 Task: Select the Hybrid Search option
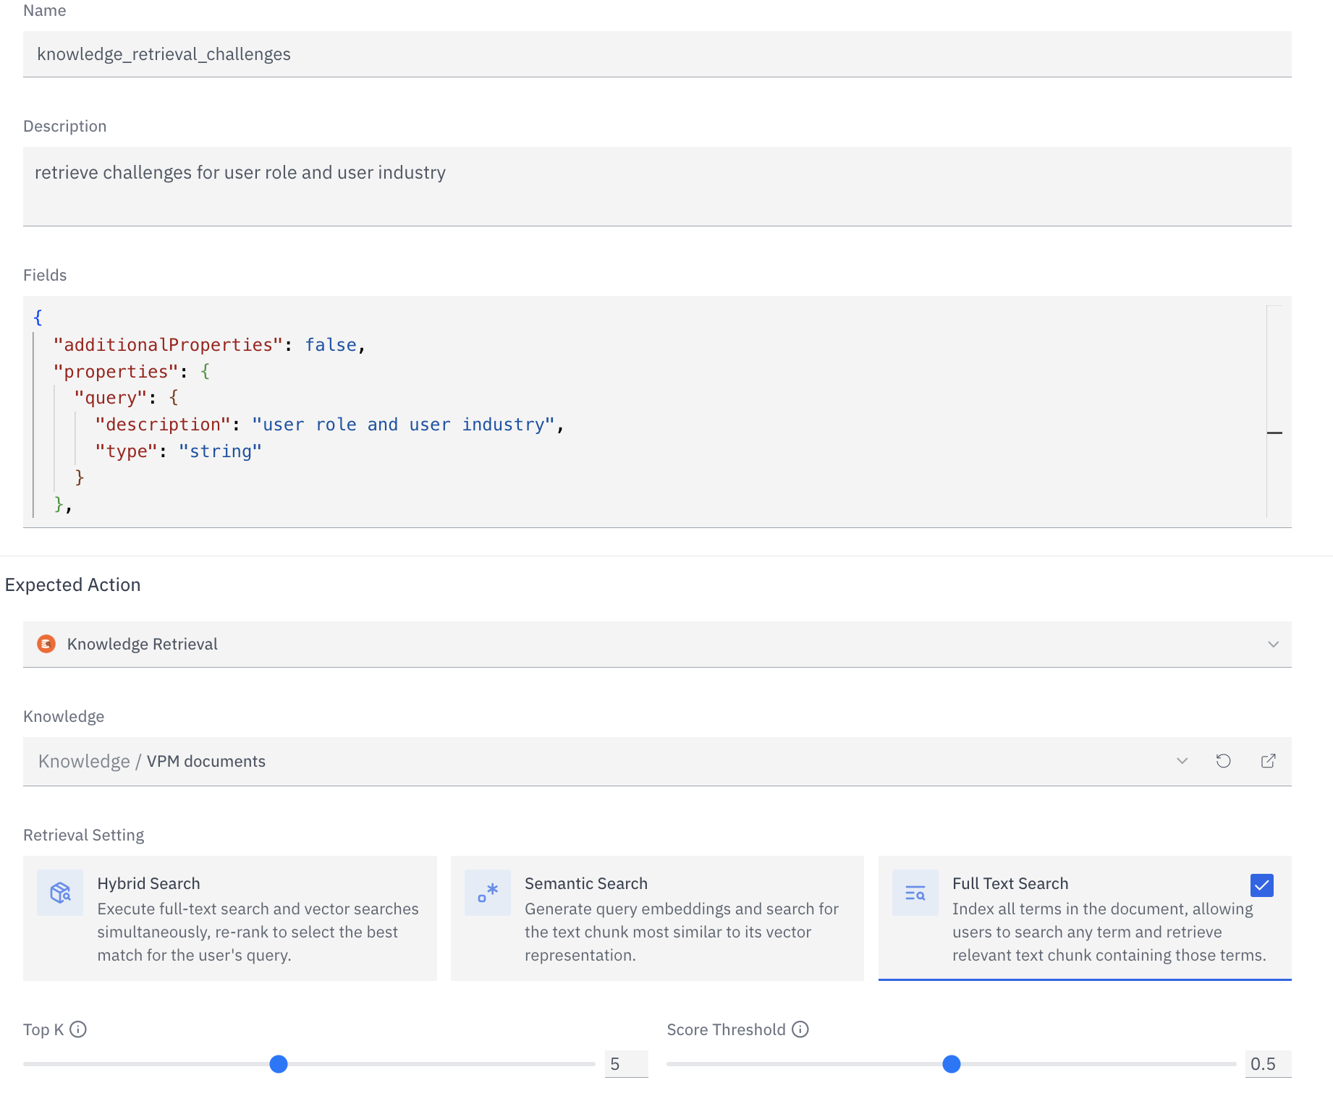(x=230, y=919)
